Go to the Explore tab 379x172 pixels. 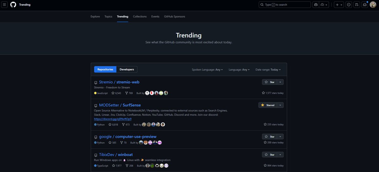point(95,16)
